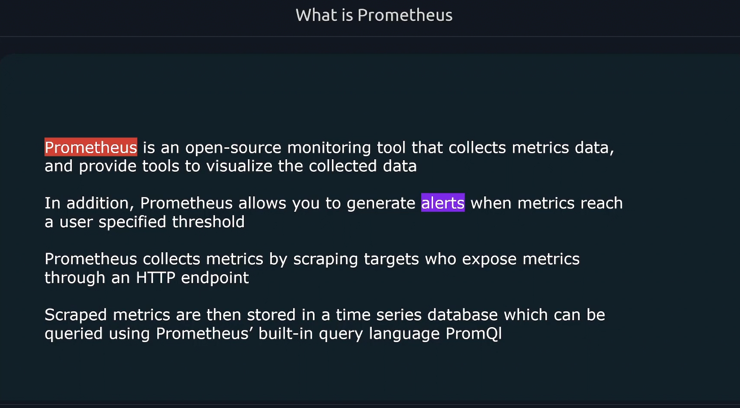Click the red highlighted Prometheus word
Viewport: 740px width, 408px height.
coord(91,147)
